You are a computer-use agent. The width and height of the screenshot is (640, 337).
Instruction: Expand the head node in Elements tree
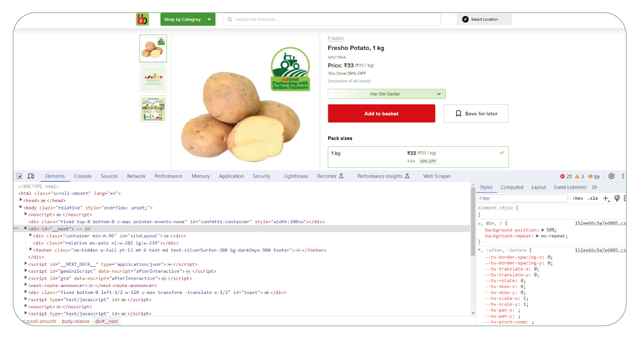pyautogui.click(x=21, y=200)
